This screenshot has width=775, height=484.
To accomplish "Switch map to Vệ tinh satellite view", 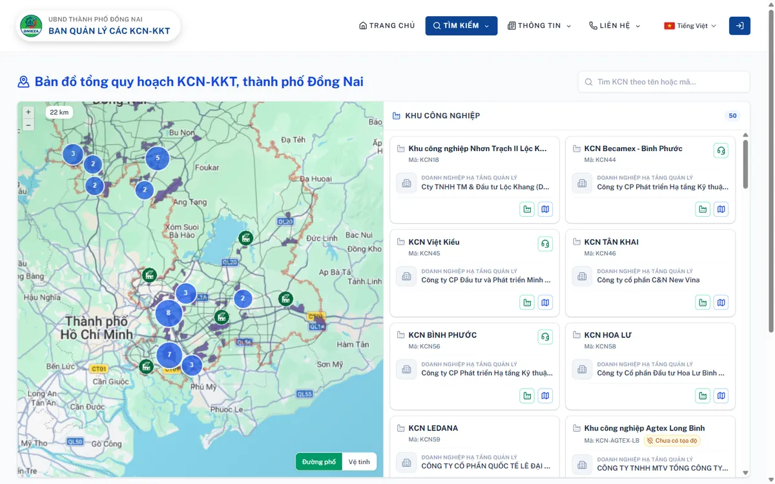I will coord(359,462).
